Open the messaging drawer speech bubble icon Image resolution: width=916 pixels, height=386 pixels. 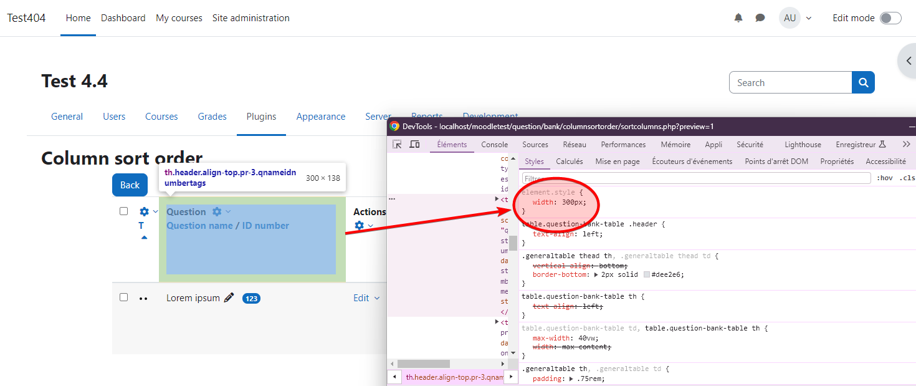tap(760, 18)
